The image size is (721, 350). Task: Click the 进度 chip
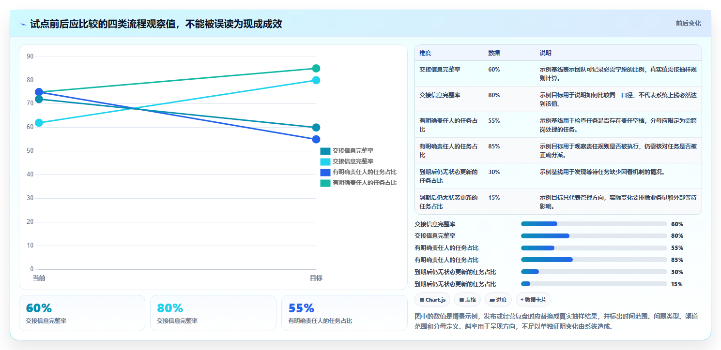click(498, 300)
